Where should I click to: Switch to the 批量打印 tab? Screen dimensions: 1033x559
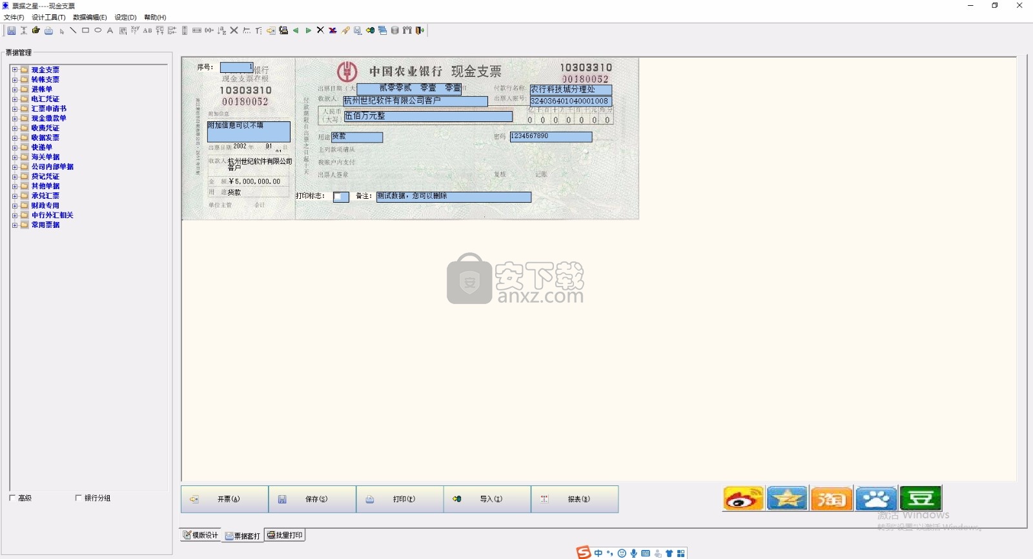pos(285,535)
